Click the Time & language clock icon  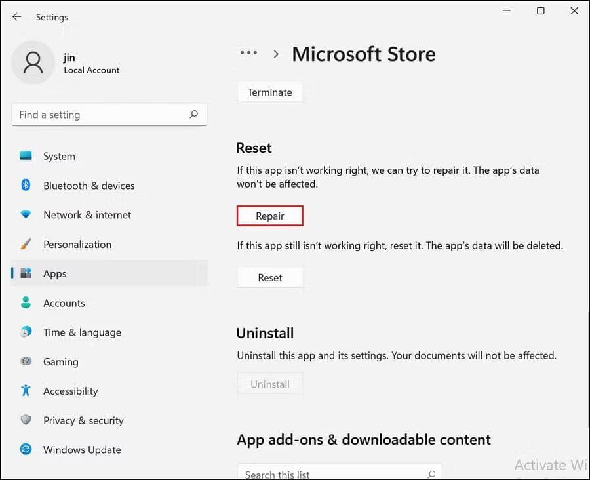pos(26,332)
